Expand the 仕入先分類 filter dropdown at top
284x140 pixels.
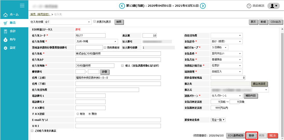[x=68, y=22]
